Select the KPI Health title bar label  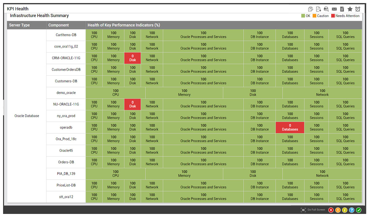click(18, 9)
